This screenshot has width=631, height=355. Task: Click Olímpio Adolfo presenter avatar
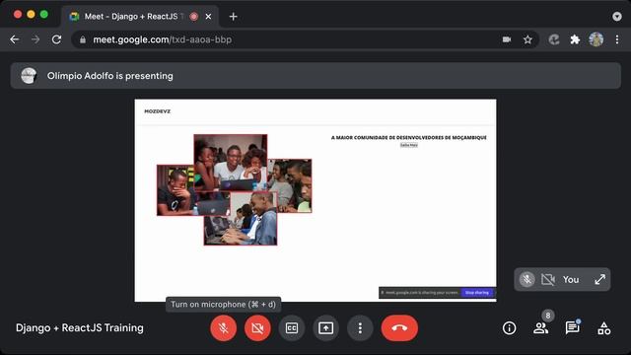tap(29, 76)
